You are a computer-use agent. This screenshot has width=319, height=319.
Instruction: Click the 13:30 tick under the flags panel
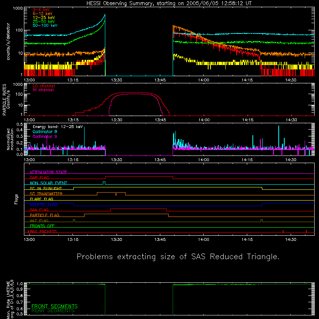[x=116, y=240]
